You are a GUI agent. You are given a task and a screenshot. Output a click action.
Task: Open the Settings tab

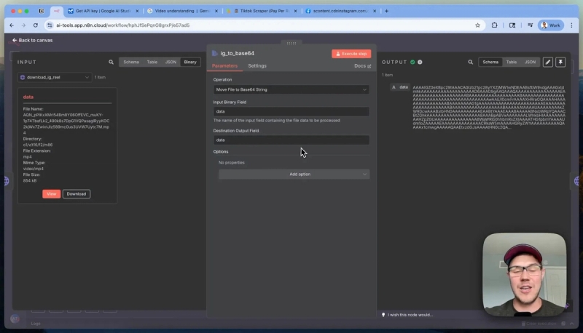click(x=257, y=66)
